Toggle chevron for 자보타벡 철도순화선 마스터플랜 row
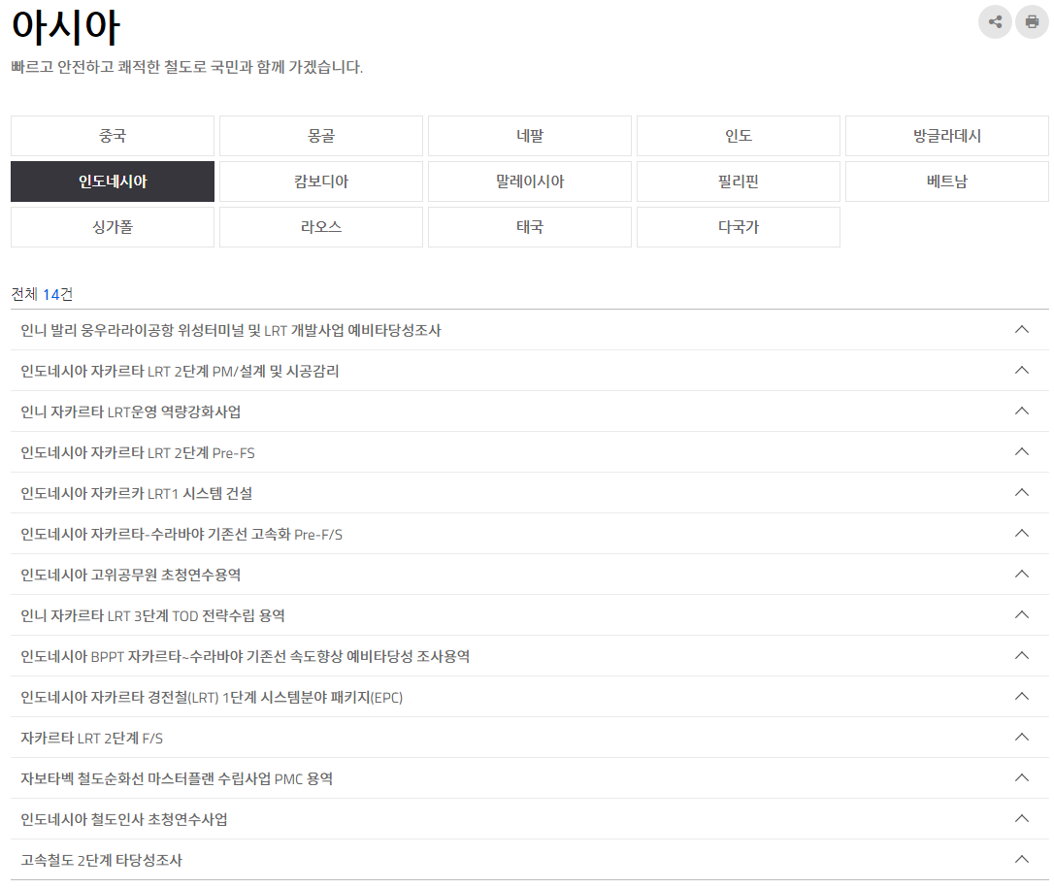 point(1022,777)
